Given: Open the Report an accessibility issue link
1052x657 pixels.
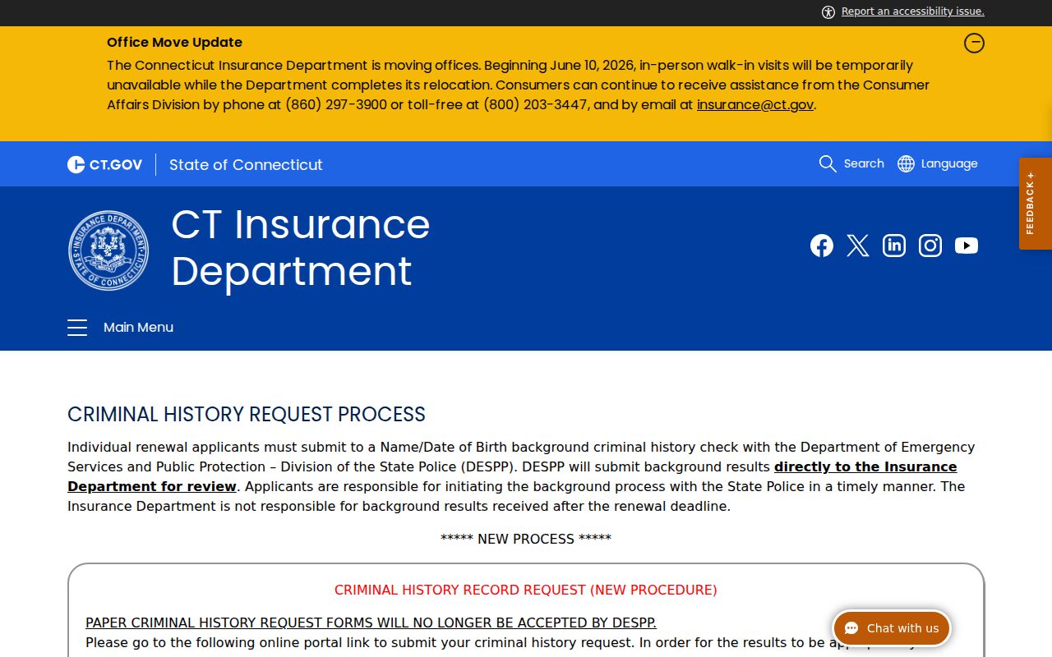Looking at the screenshot, I should point(912,11).
